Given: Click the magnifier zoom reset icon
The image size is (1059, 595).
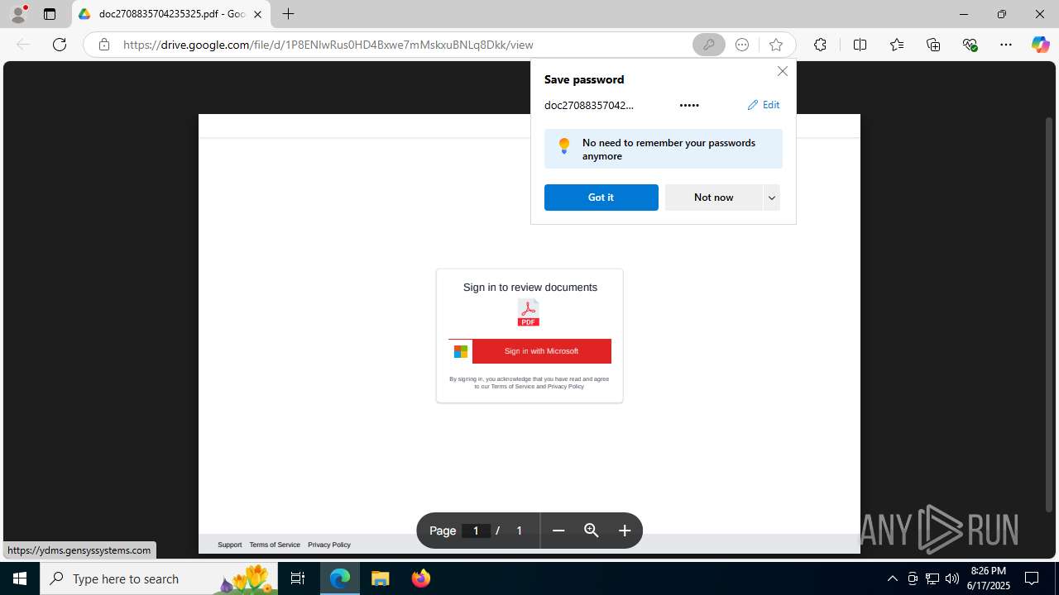Looking at the screenshot, I should [592, 531].
